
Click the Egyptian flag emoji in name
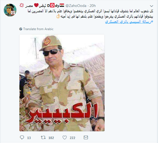pyautogui.click(x=62, y=5)
